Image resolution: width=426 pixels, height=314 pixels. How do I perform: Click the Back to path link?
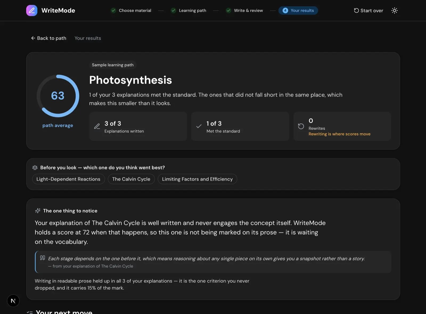(49, 38)
